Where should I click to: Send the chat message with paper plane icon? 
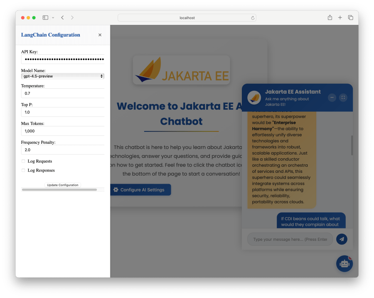(342, 239)
